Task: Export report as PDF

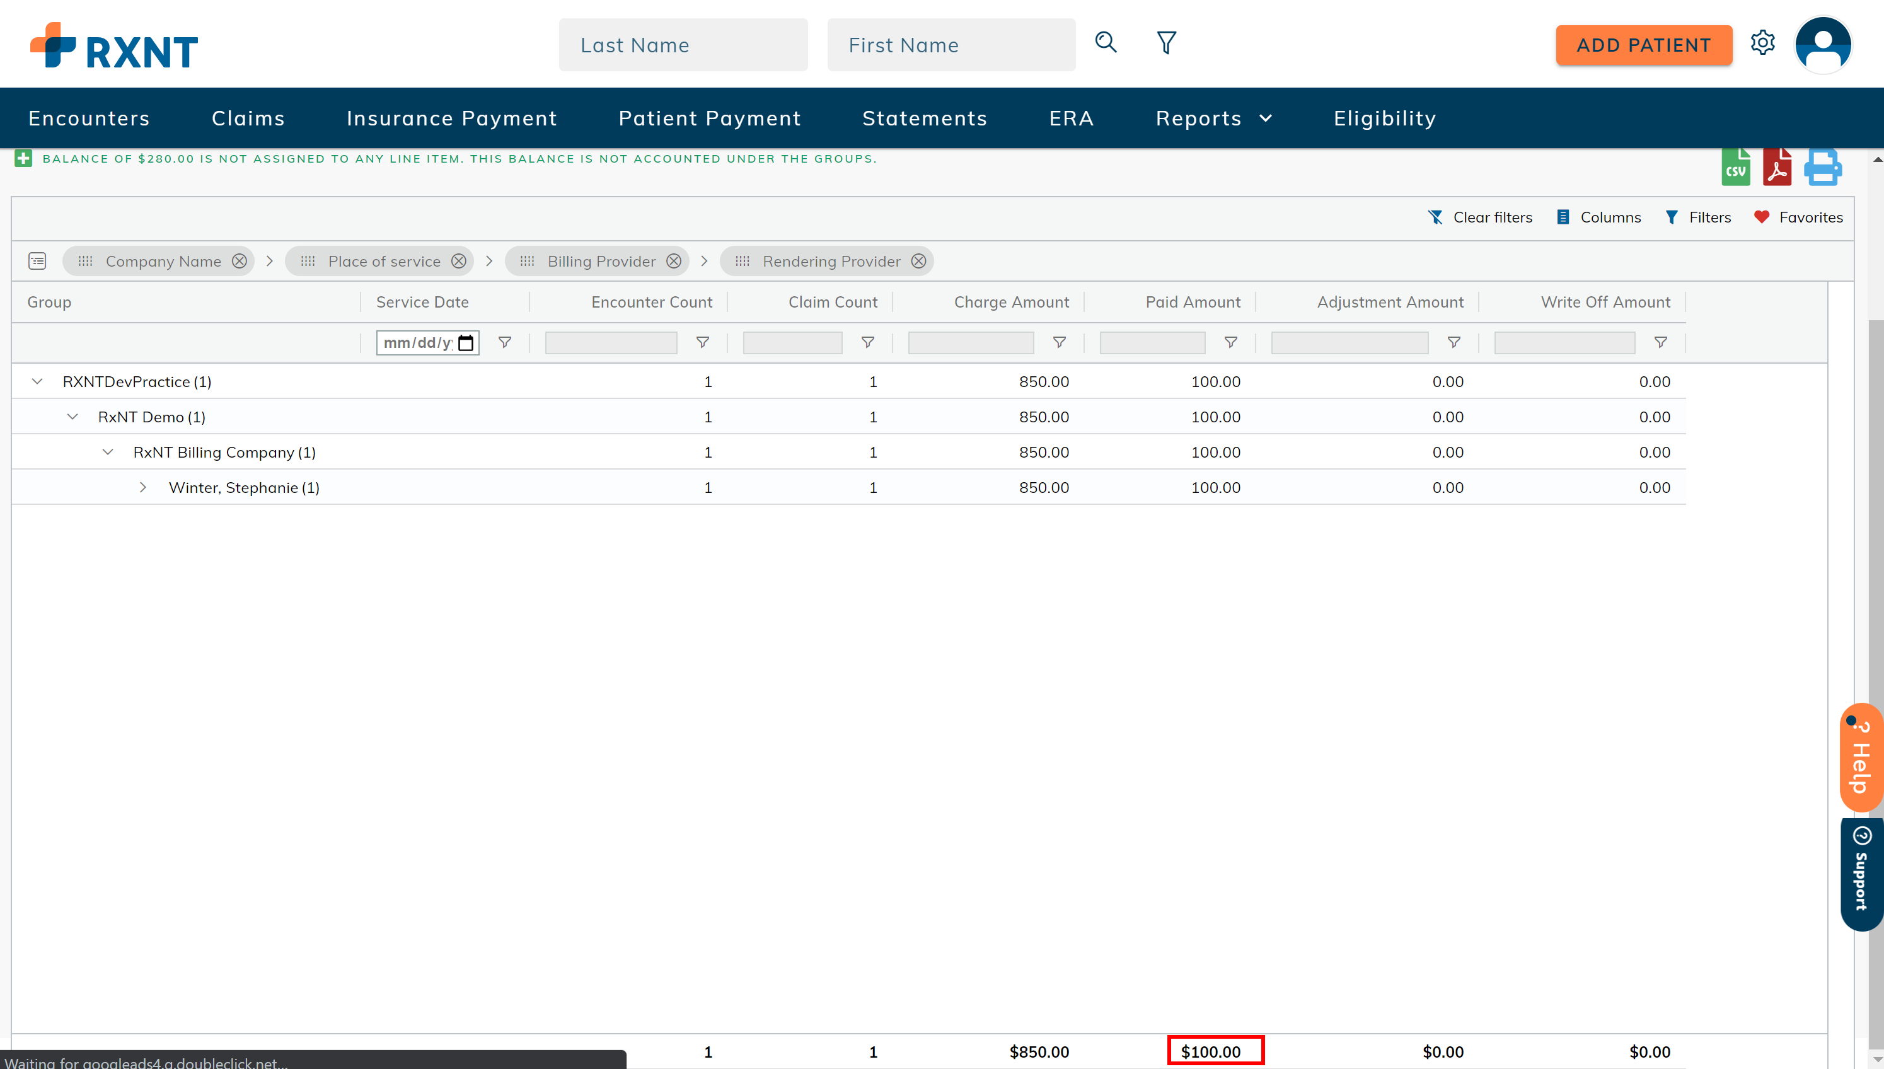Action: point(1777,166)
